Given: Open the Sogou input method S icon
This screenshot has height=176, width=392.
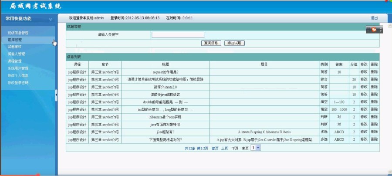Looking at the screenshot, I should point(374,30).
